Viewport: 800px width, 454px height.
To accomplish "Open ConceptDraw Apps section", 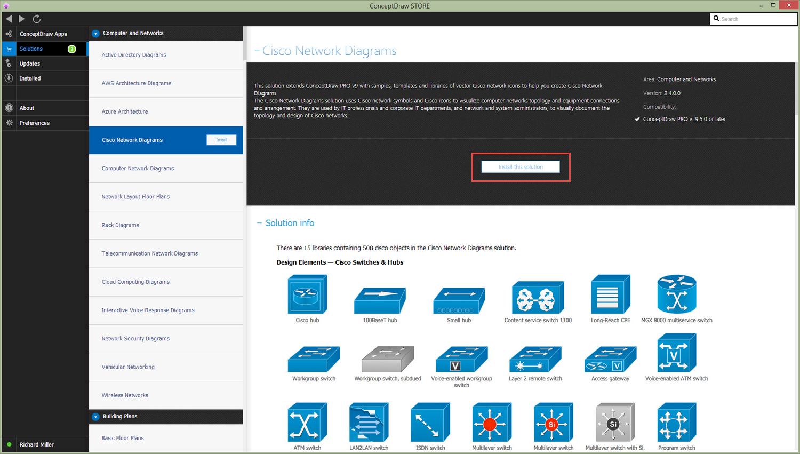I will 45,34.
